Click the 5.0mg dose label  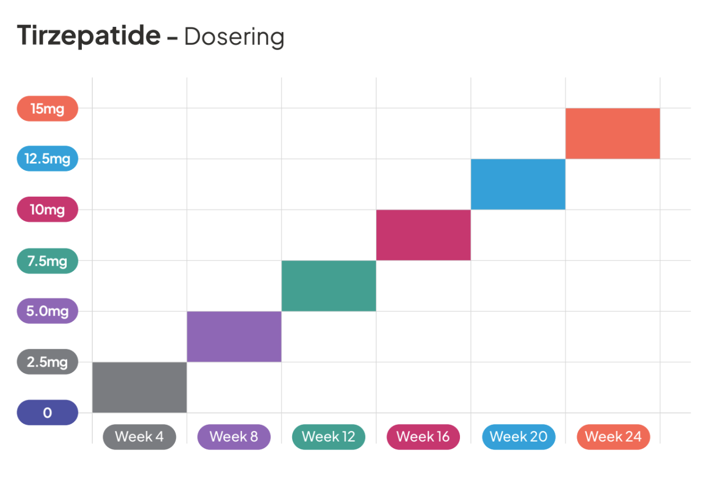[47, 311]
